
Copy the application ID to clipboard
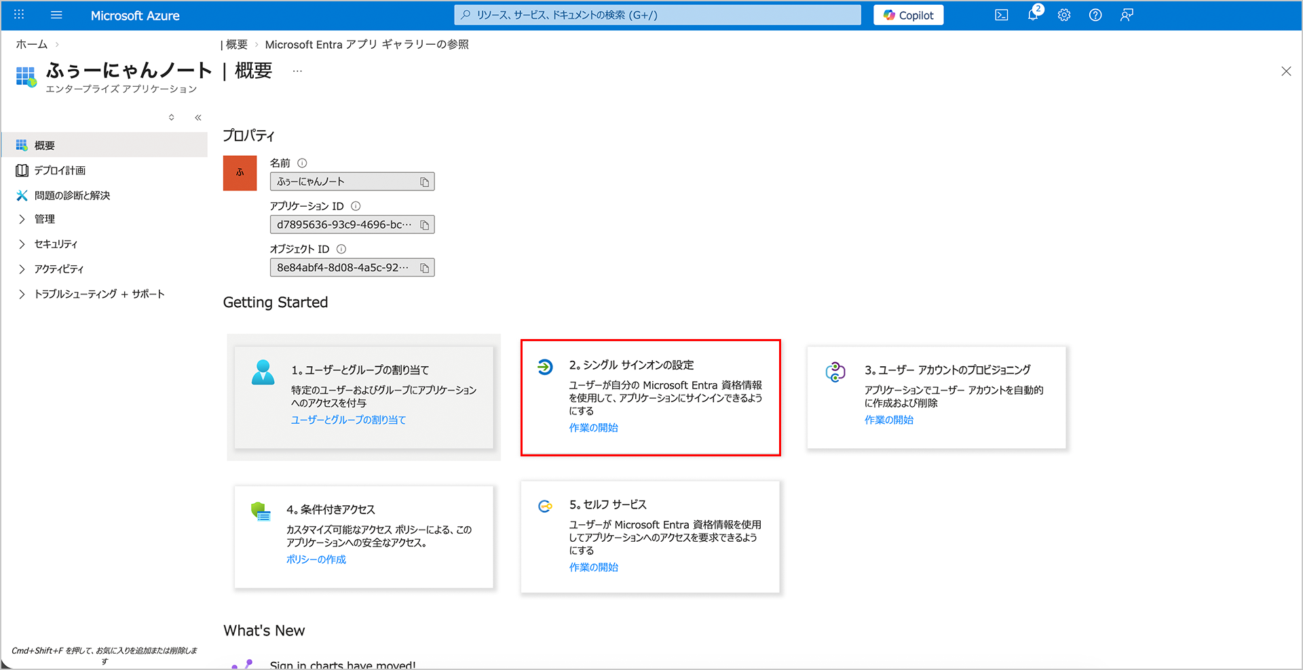pos(424,225)
